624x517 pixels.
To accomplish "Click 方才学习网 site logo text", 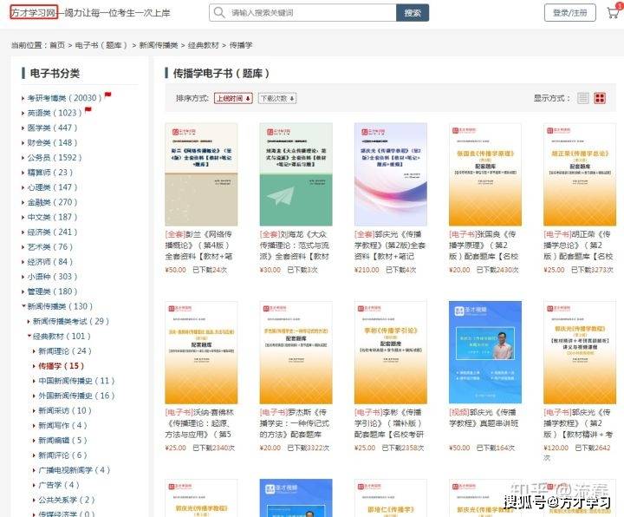I will coord(34,13).
